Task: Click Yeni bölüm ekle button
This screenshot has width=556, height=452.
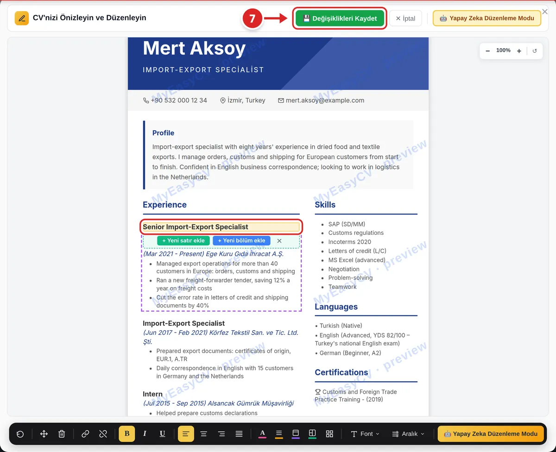Action: (241, 241)
